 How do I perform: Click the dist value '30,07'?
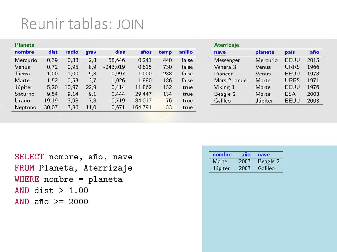click(x=51, y=107)
